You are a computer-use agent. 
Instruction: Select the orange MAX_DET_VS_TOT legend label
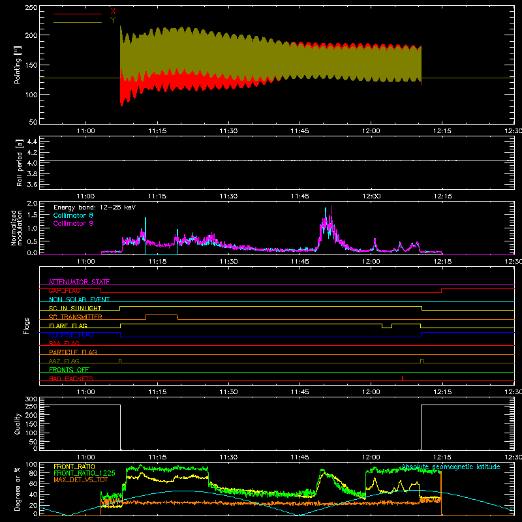click(x=81, y=480)
